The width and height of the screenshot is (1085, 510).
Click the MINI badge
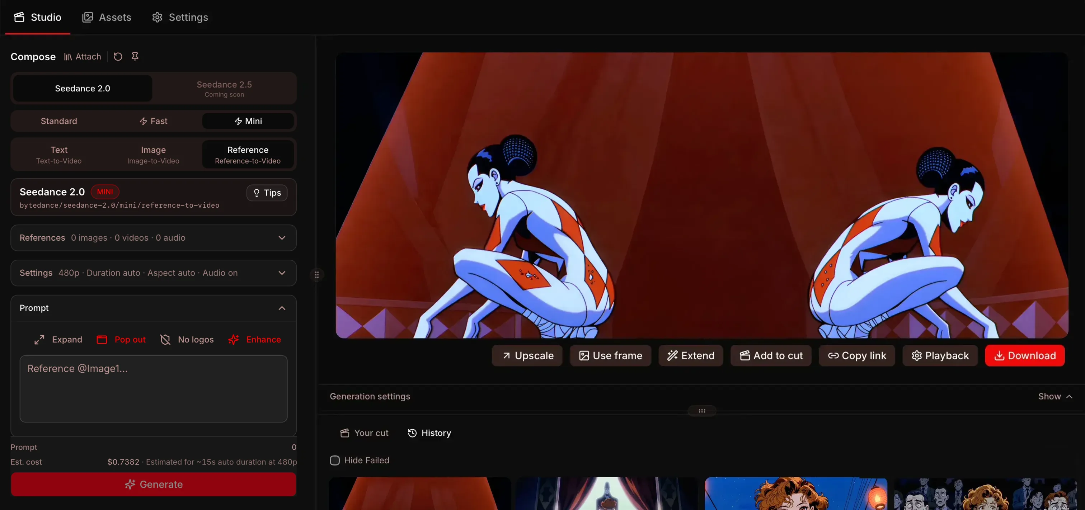(x=105, y=192)
